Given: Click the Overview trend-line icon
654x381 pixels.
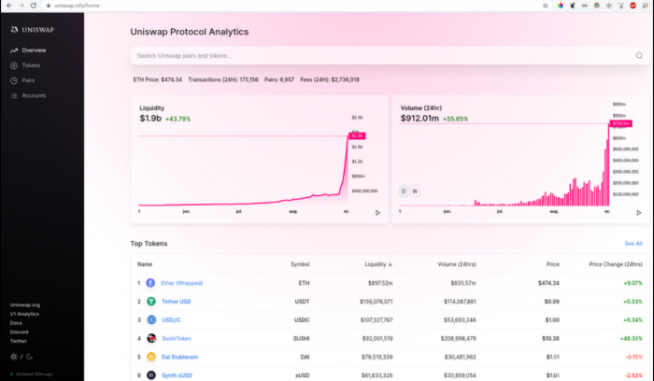Looking at the screenshot, I should (x=14, y=50).
